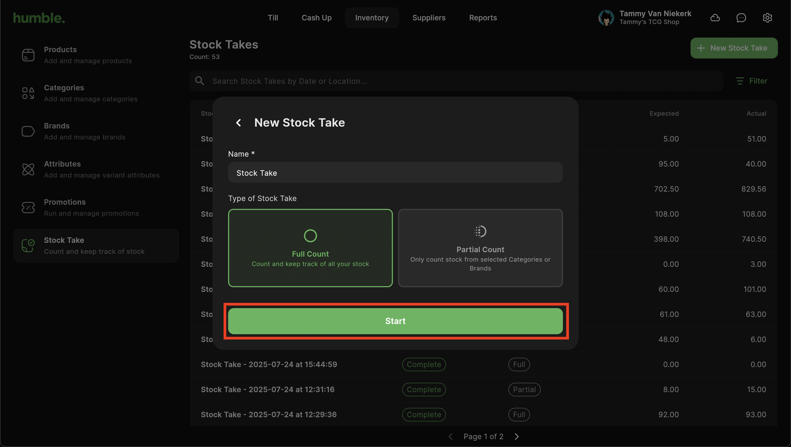791x447 pixels.
Task: Click the Categories sidebar icon
Action: tap(28, 93)
